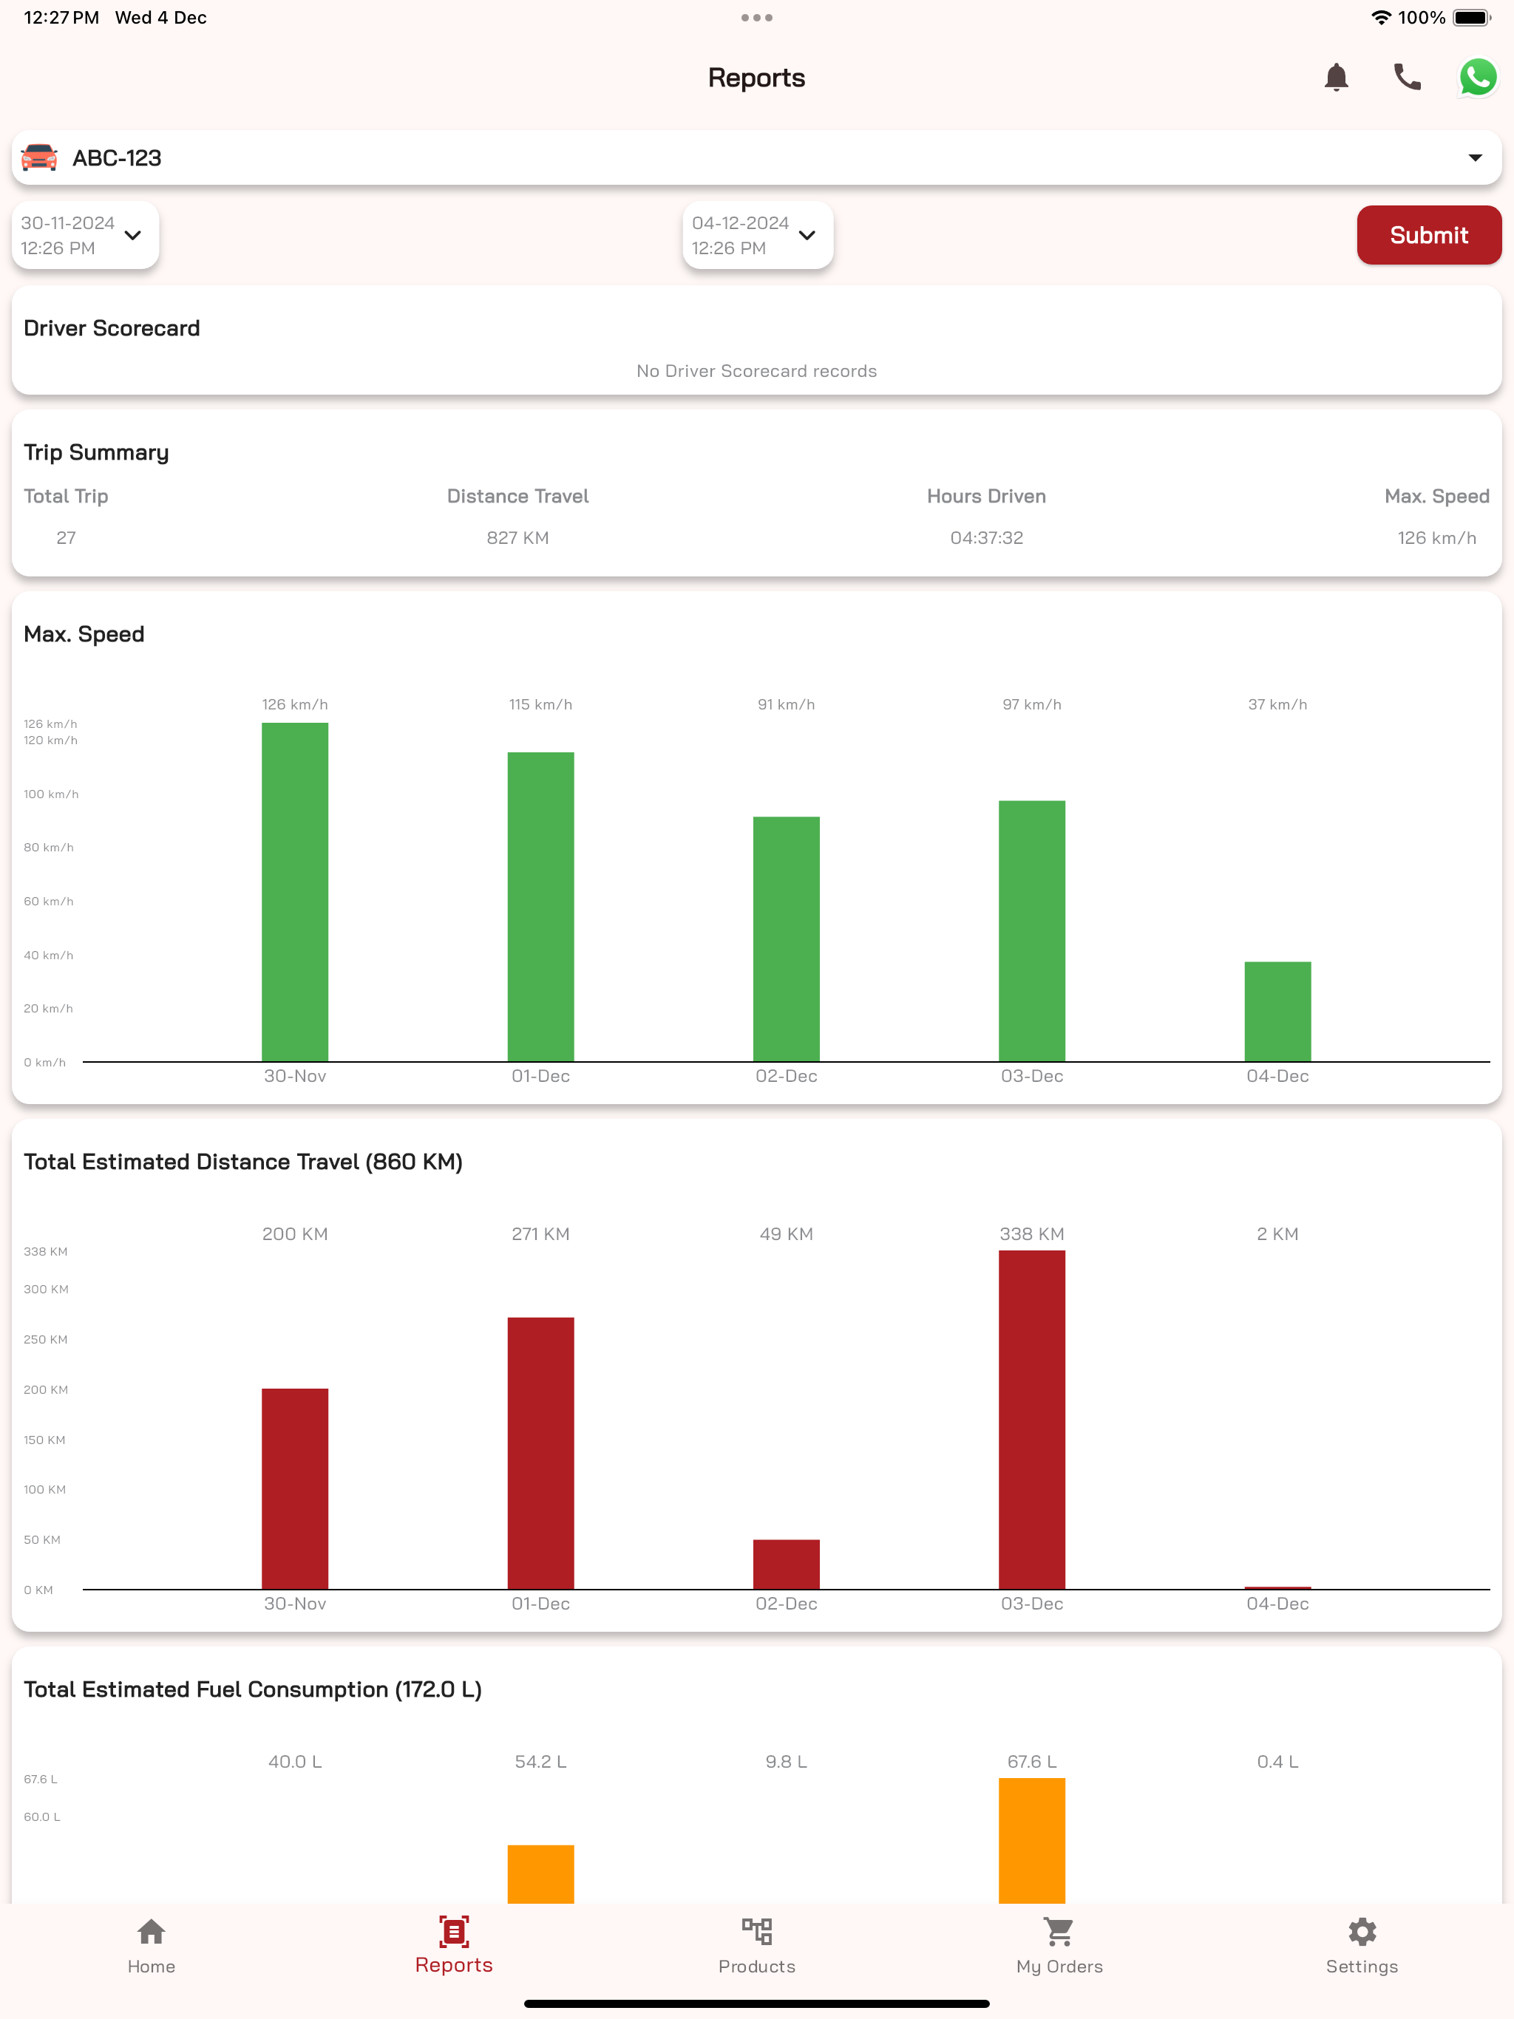Click the 03-Dec orange fuel bar
The width and height of the screenshot is (1514, 2019).
[1032, 1840]
